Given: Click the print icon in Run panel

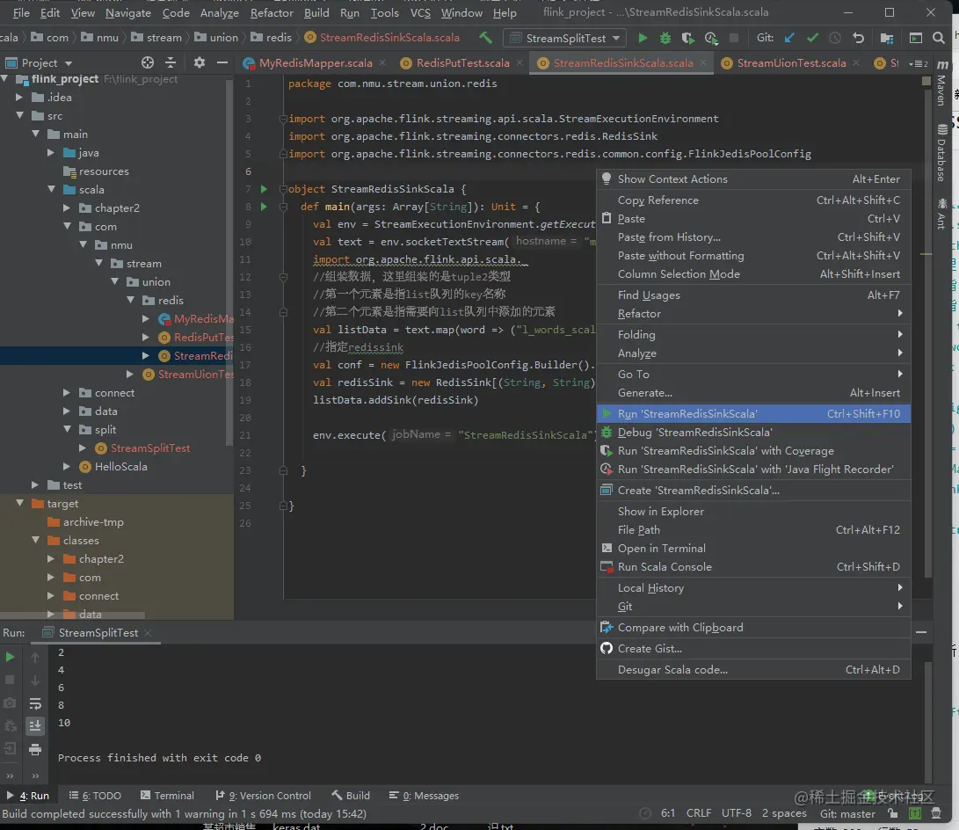Looking at the screenshot, I should [35, 749].
